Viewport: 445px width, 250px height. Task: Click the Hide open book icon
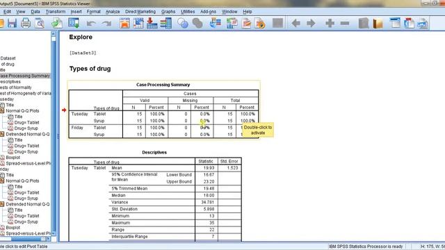[378, 23]
